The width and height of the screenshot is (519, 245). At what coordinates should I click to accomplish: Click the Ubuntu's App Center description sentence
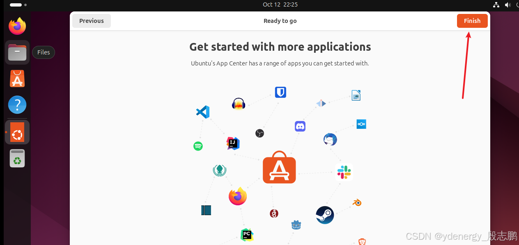(x=280, y=63)
